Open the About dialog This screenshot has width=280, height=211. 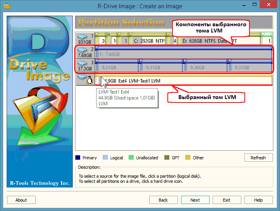21,200
